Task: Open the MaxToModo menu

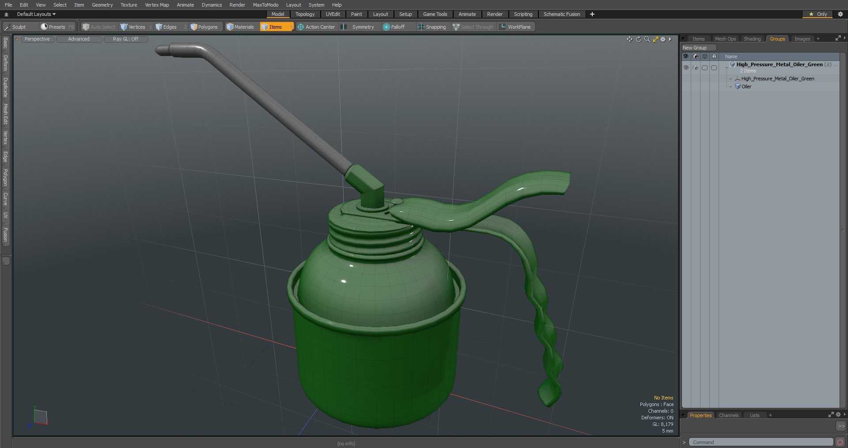Action: click(265, 5)
